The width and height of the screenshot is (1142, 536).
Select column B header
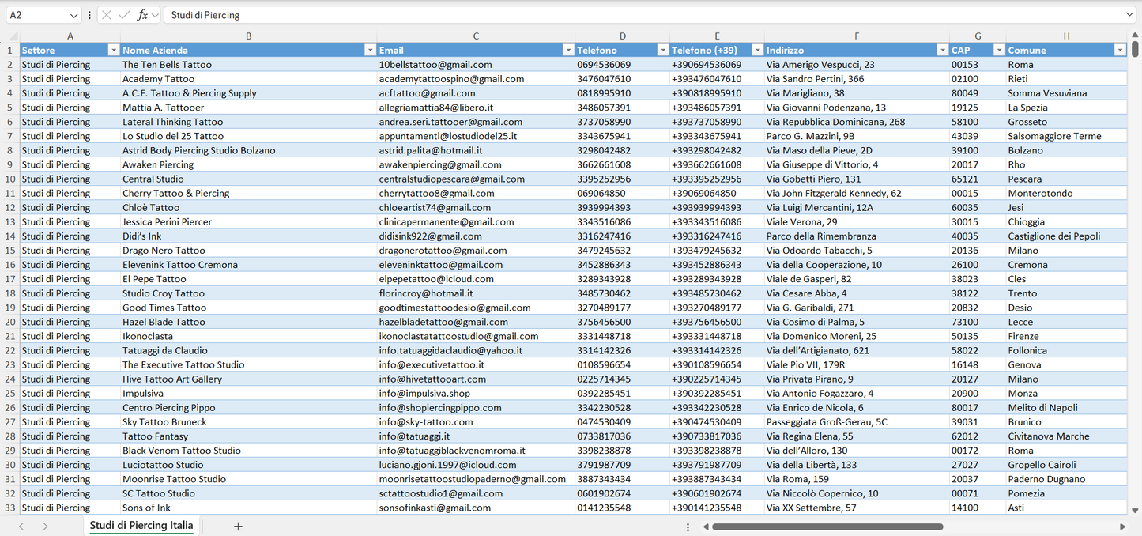(249, 36)
